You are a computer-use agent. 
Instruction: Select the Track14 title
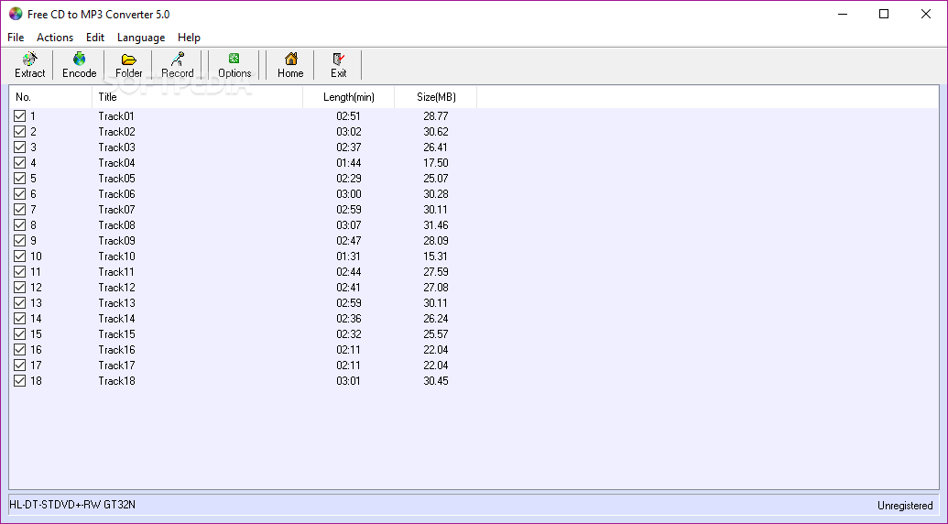[x=116, y=319]
